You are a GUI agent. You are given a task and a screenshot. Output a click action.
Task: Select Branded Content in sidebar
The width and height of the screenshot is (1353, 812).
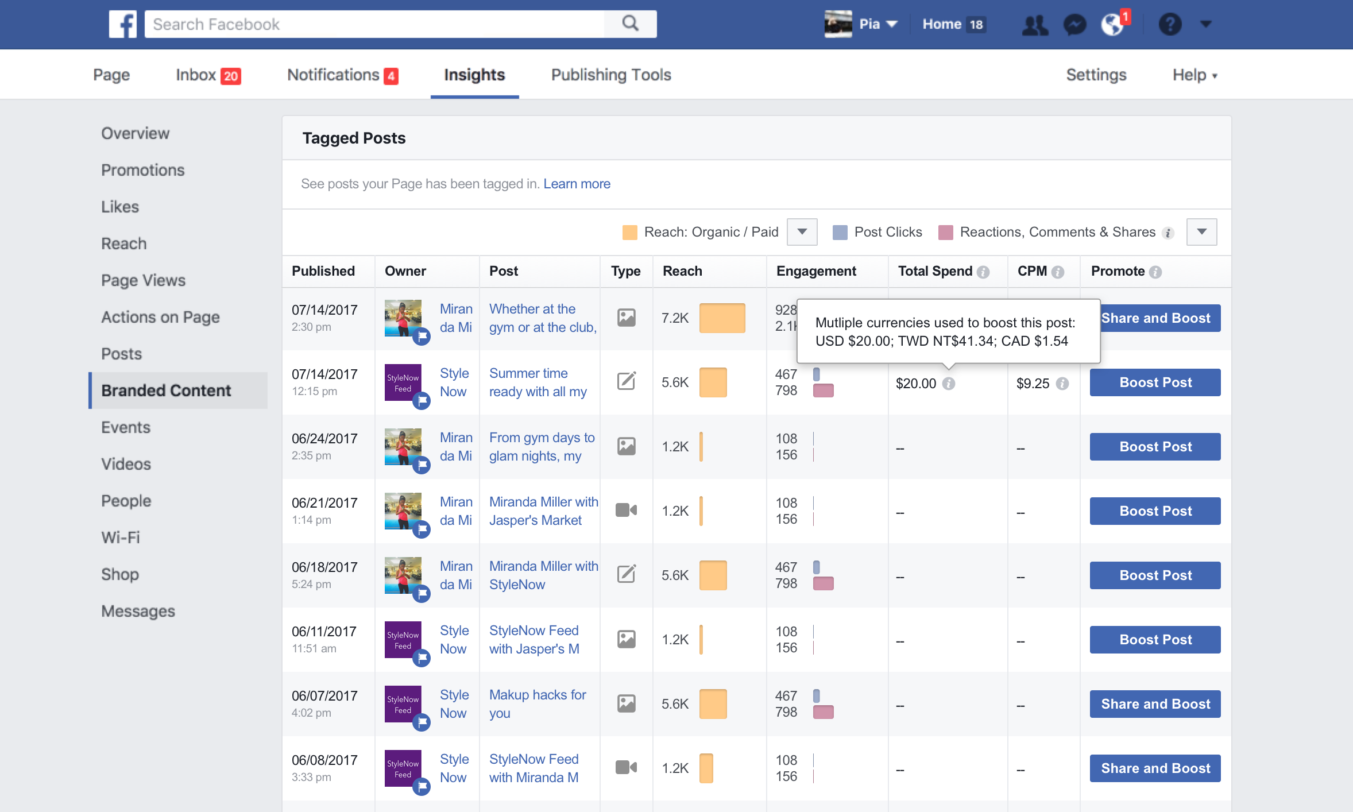coord(179,390)
